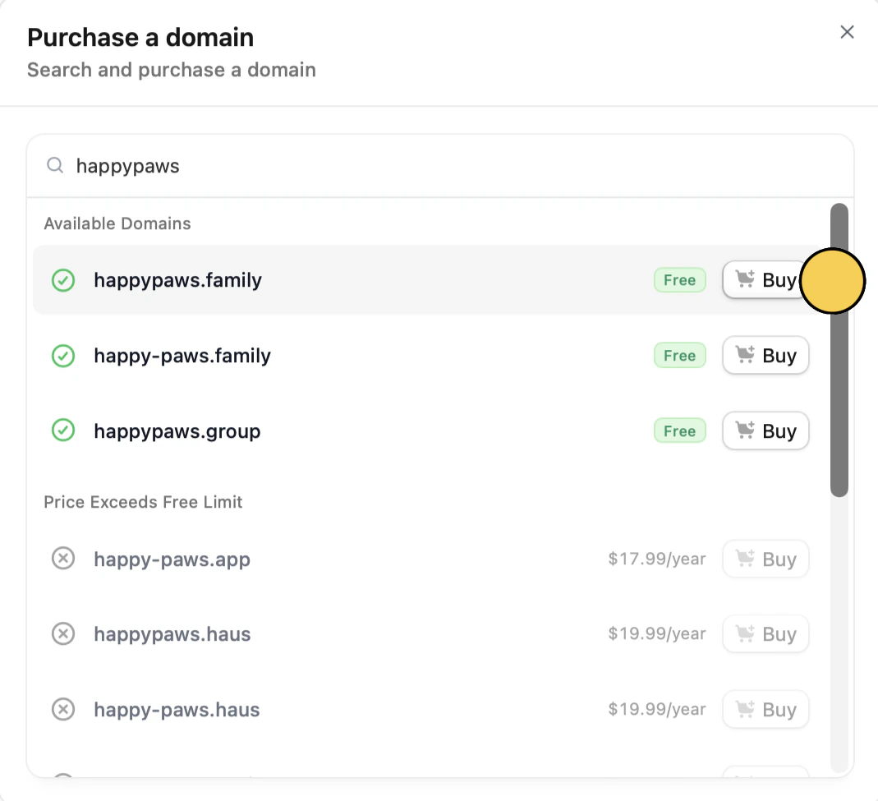
Task: Select the happypaws.haus domain name
Action: (x=172, y=634)
